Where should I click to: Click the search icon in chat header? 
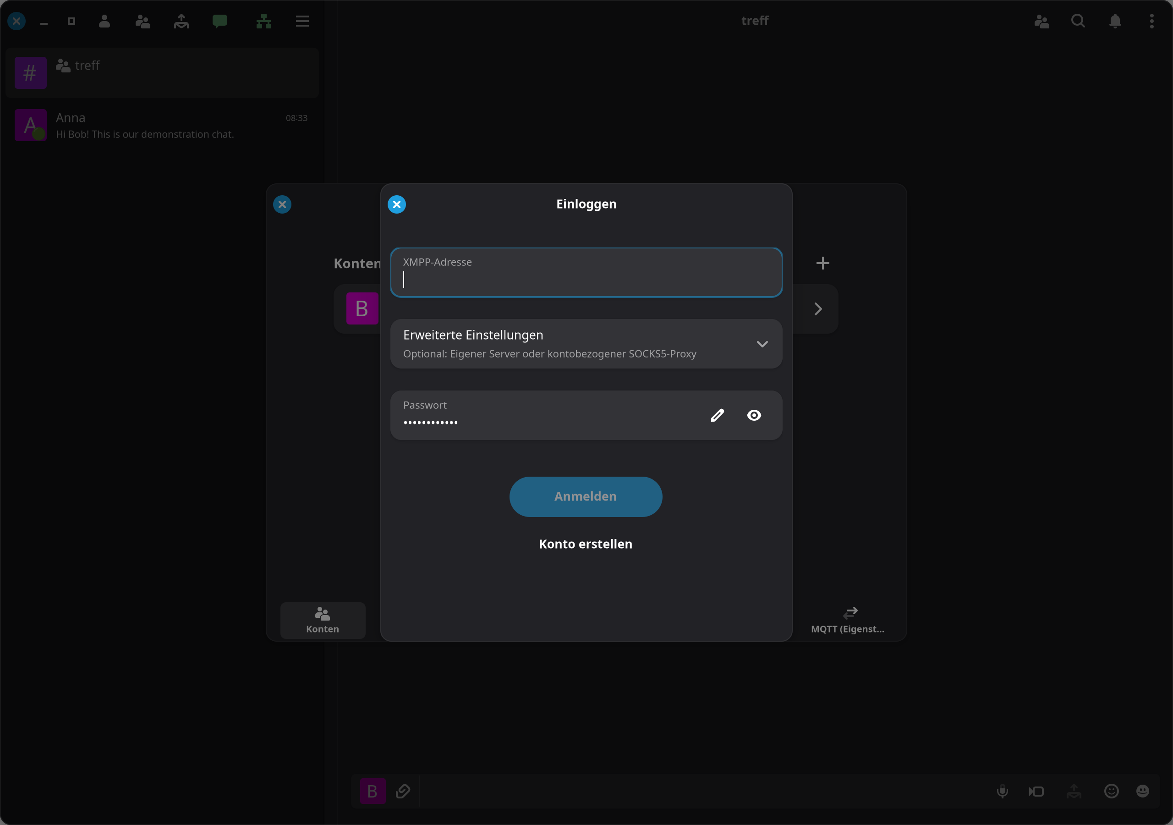1078,21
